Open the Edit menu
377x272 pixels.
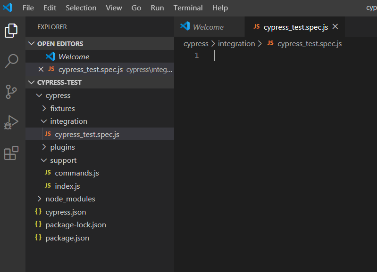50,8
